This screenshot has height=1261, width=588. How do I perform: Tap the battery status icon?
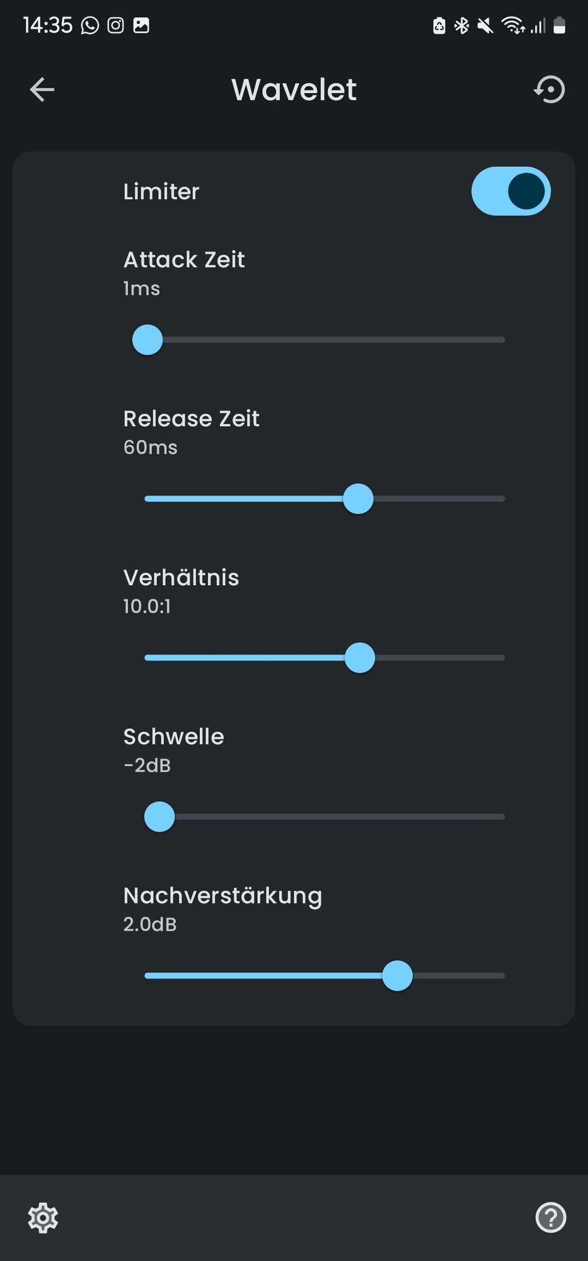coord(559,26)
